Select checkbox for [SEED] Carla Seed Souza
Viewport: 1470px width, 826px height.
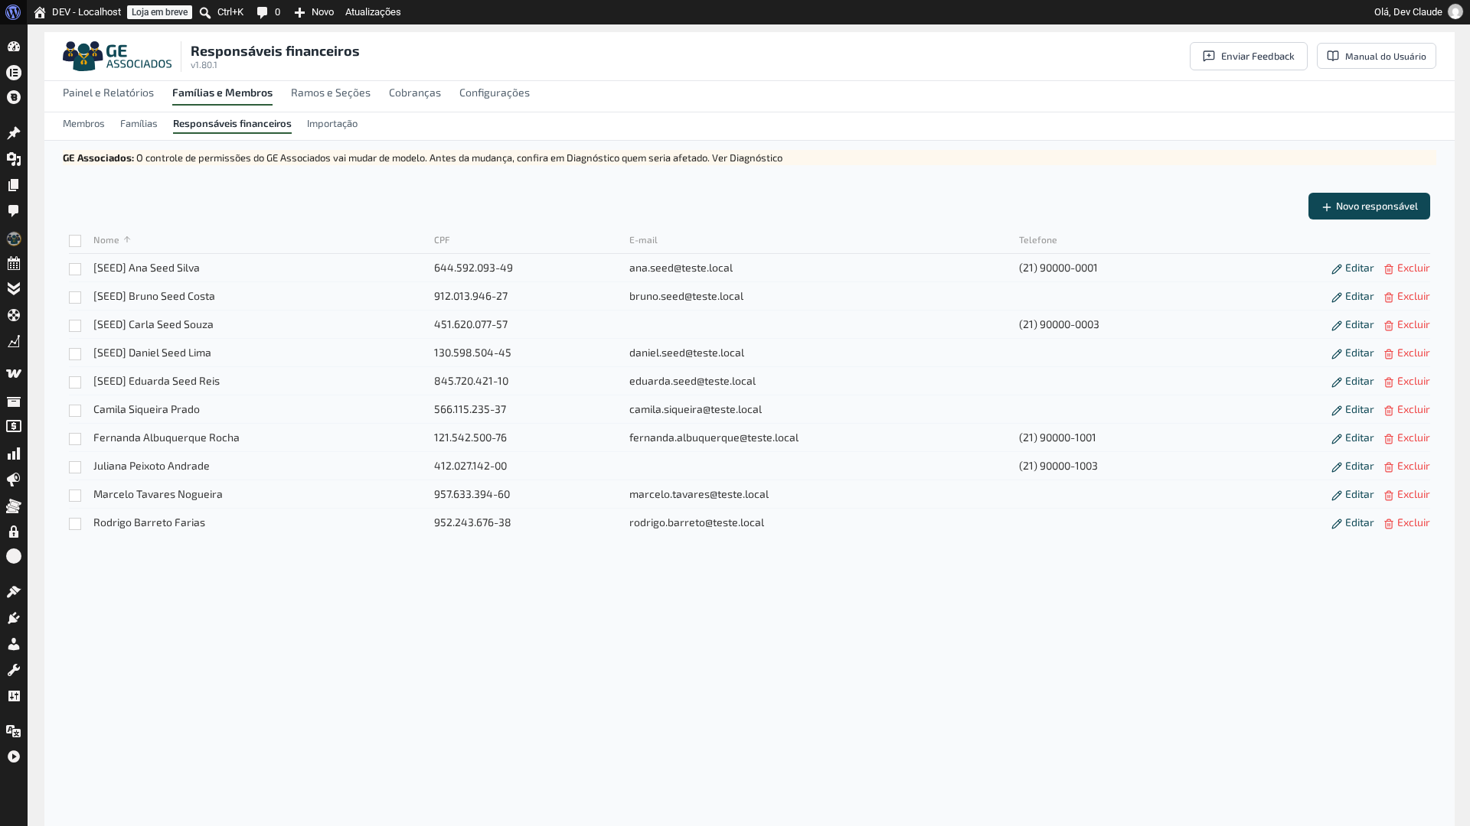pos(75,326)
